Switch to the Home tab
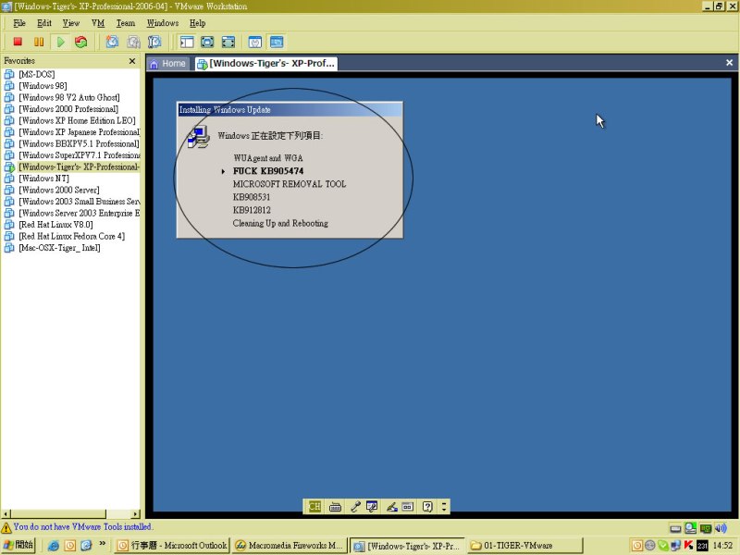The image size is (740, 555). pos(168,63)
